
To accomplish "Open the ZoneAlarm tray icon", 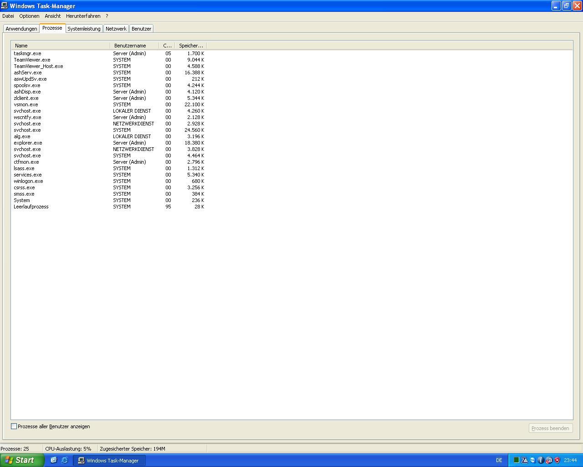I will coord(525,460).
